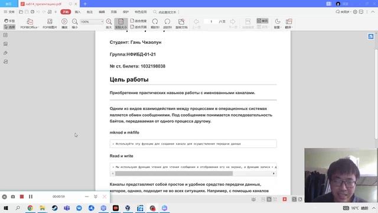Image resolution: width=378 pixels, height=213 pixels.
Task: Click the code block horizontal scrollbar
Action: 174,173
